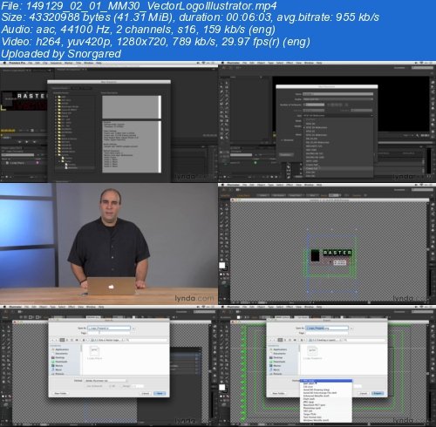The width and height of the screenshot is (436, 427).
Task: Select the Blob Brush tool in Save As frame
Action: coord(3,349)
